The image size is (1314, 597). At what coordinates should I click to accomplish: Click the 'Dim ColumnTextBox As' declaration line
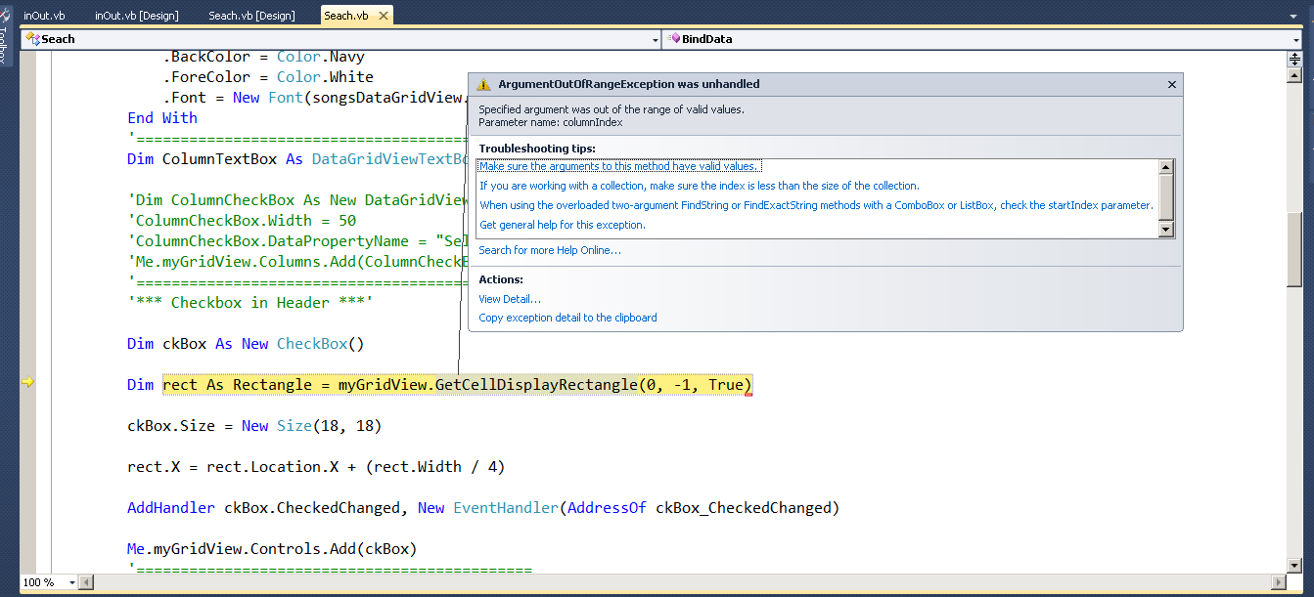[x=297, y=158]
